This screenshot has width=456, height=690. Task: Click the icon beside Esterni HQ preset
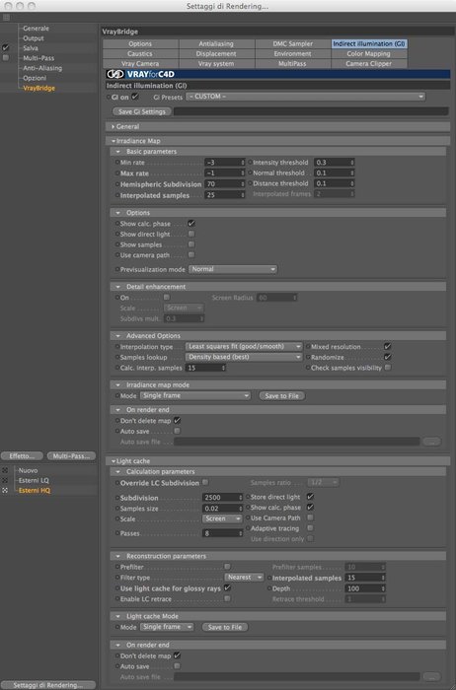tap(5, 490)
